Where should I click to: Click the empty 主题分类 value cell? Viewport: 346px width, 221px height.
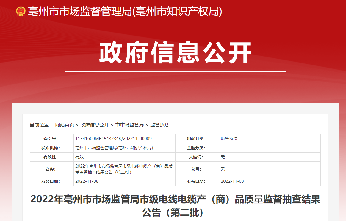click(270, 148)
